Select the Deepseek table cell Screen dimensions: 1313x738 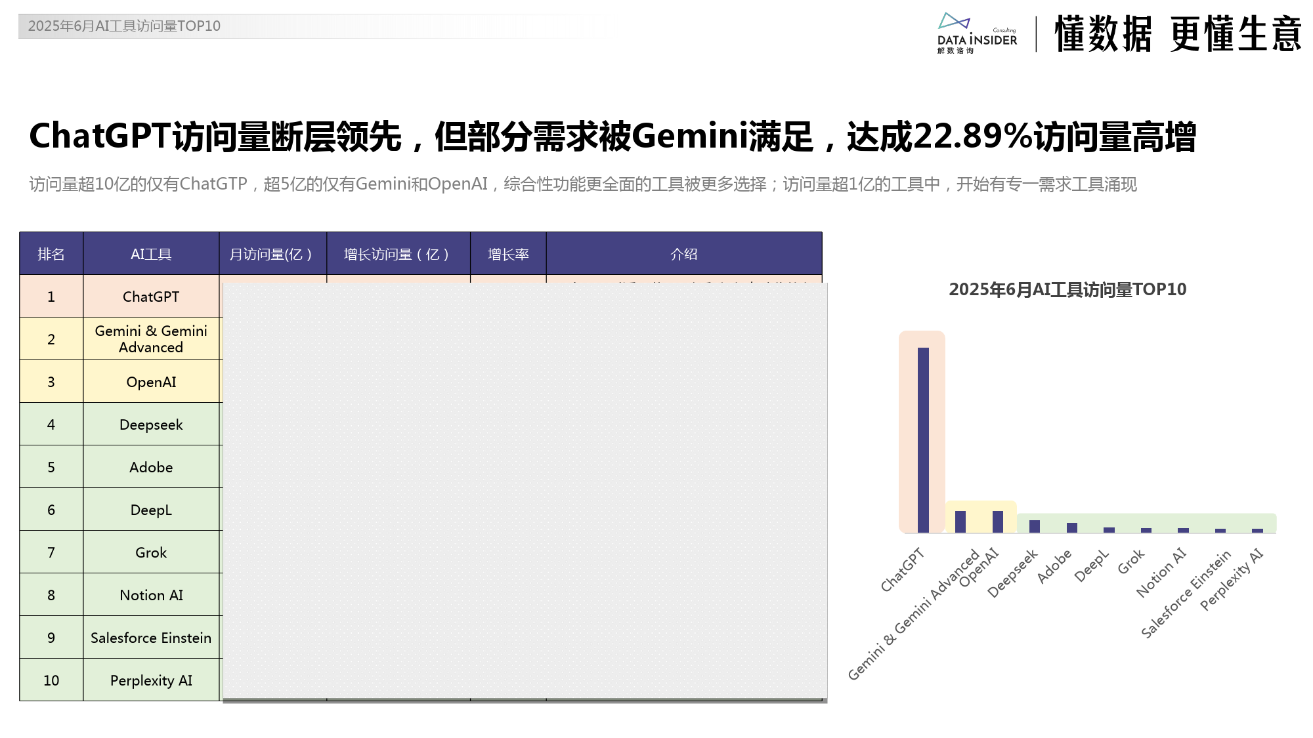coord(152,424)
